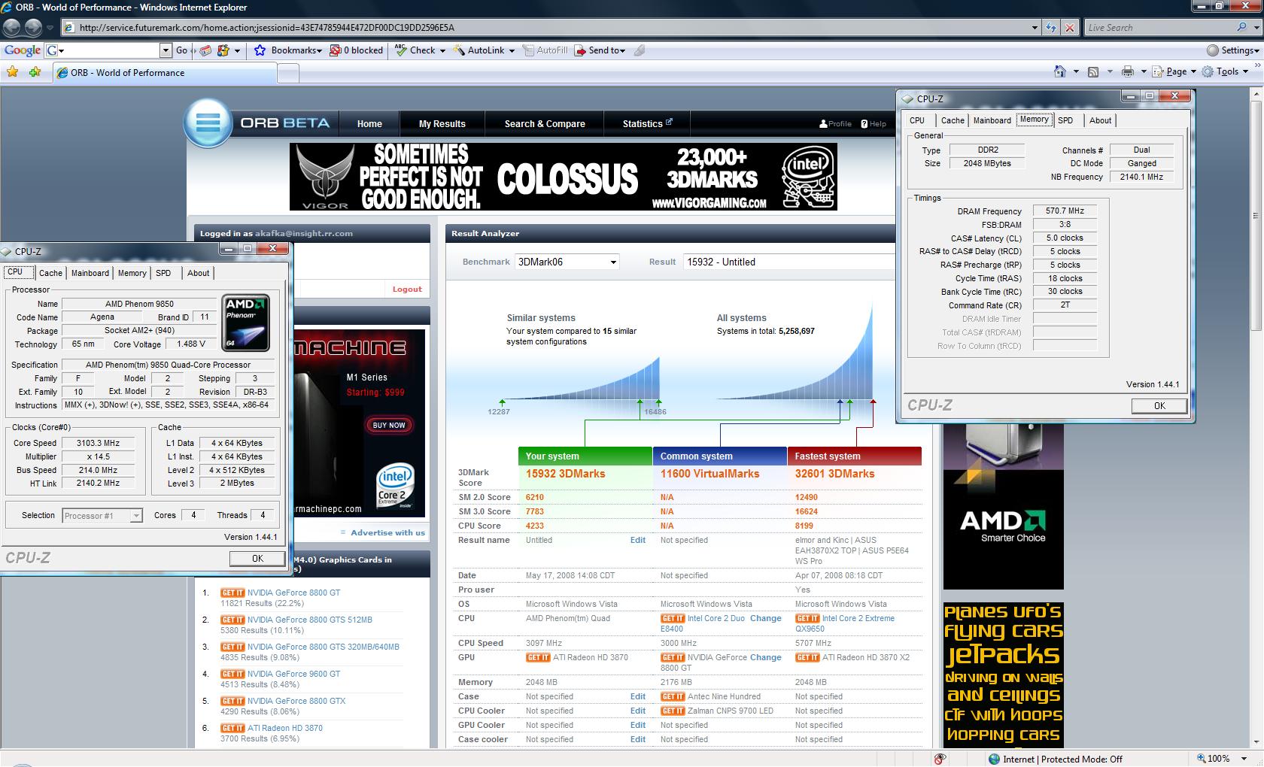The height and width of the screenshot is (767, 1264).
Task: Click in the Live Search input box
Action: [x=1159, y=28]
